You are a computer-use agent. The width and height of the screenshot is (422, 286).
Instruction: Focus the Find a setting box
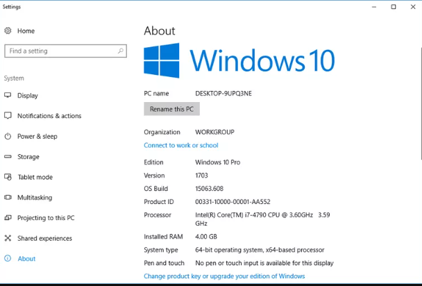pyautogui.click(x=65, y=51)
